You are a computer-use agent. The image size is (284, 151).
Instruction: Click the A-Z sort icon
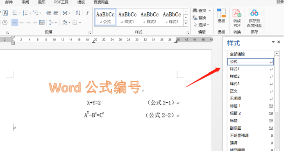(x=78, y=13)
